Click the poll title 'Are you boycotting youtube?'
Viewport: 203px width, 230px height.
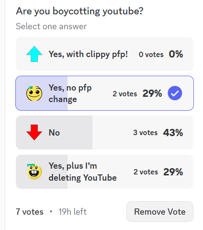coord(79,11)
